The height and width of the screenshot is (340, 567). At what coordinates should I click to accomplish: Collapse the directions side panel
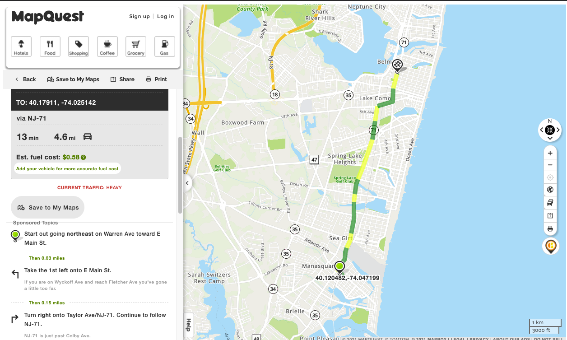[x=187, y=183]
